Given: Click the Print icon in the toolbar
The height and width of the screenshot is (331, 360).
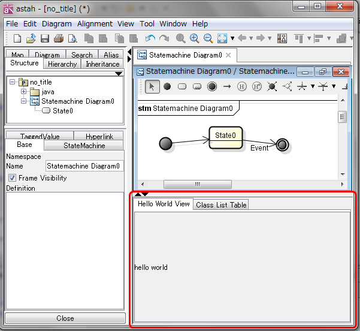Looking at the screenshot, I should tap(58, 38).
